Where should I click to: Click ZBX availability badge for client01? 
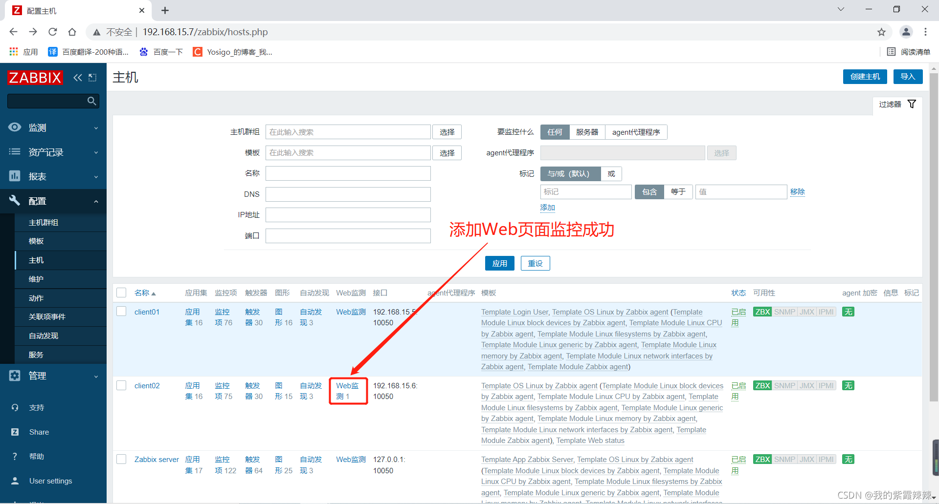pos(762,312)
